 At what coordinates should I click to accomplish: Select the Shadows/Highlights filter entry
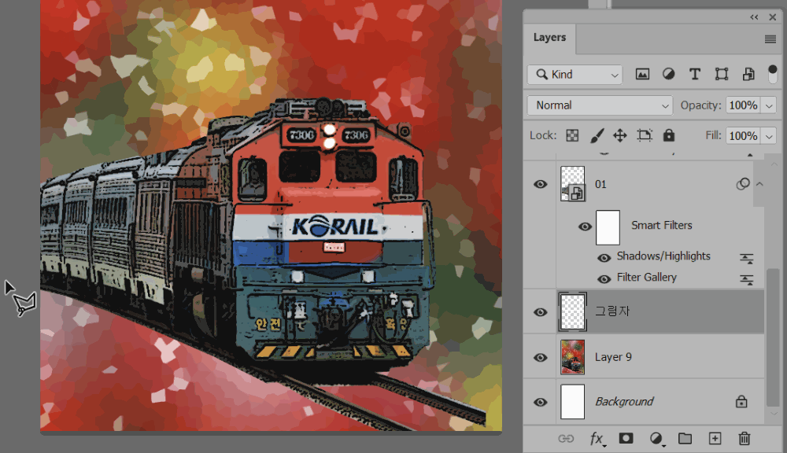click(x=663, y=256)
